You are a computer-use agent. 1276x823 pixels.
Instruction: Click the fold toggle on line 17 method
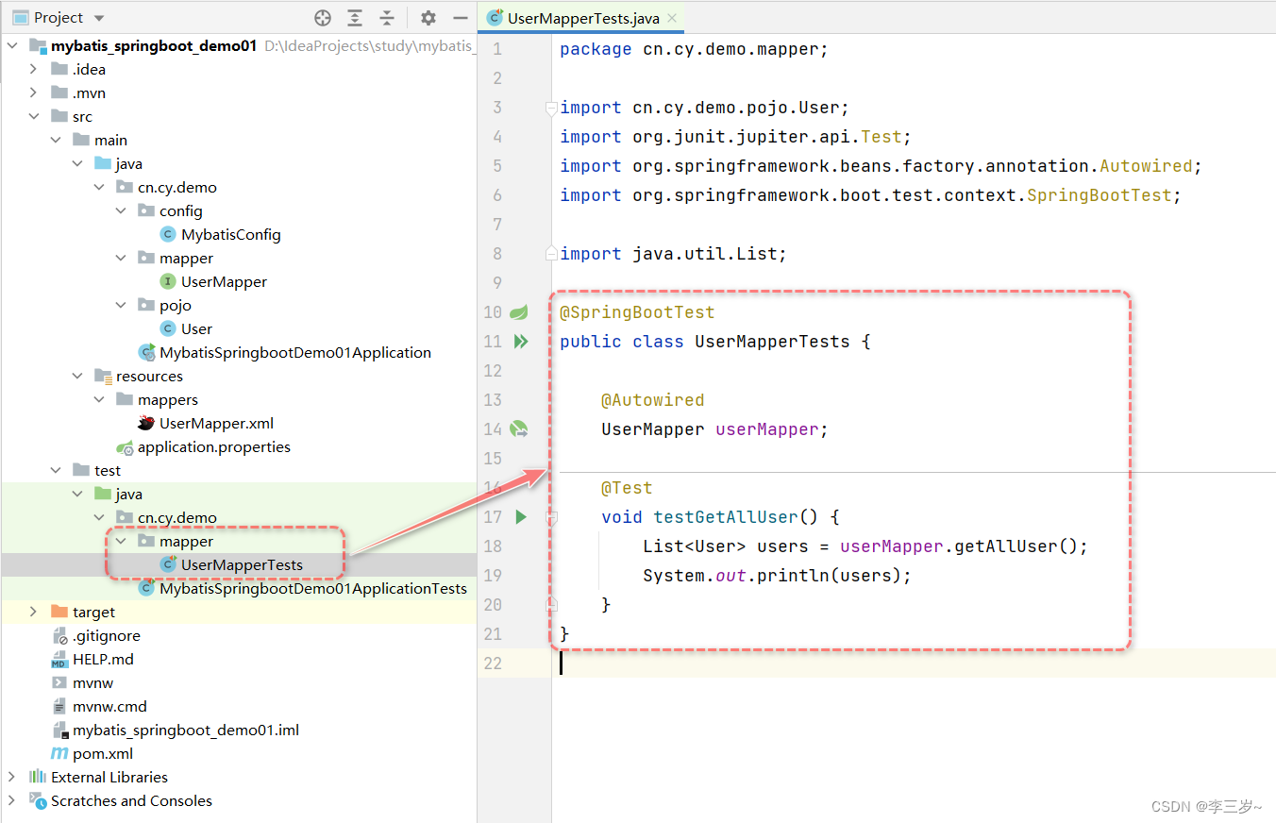coord(552,517)
